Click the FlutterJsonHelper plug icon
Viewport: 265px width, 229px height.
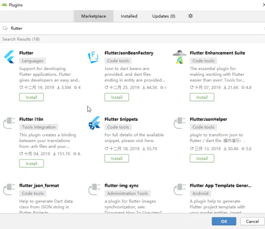coord(179,123)
